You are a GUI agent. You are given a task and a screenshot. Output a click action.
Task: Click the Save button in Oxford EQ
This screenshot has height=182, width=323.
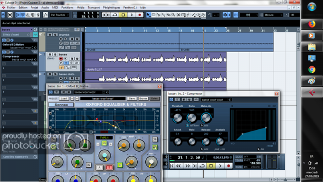pos(132,98)
